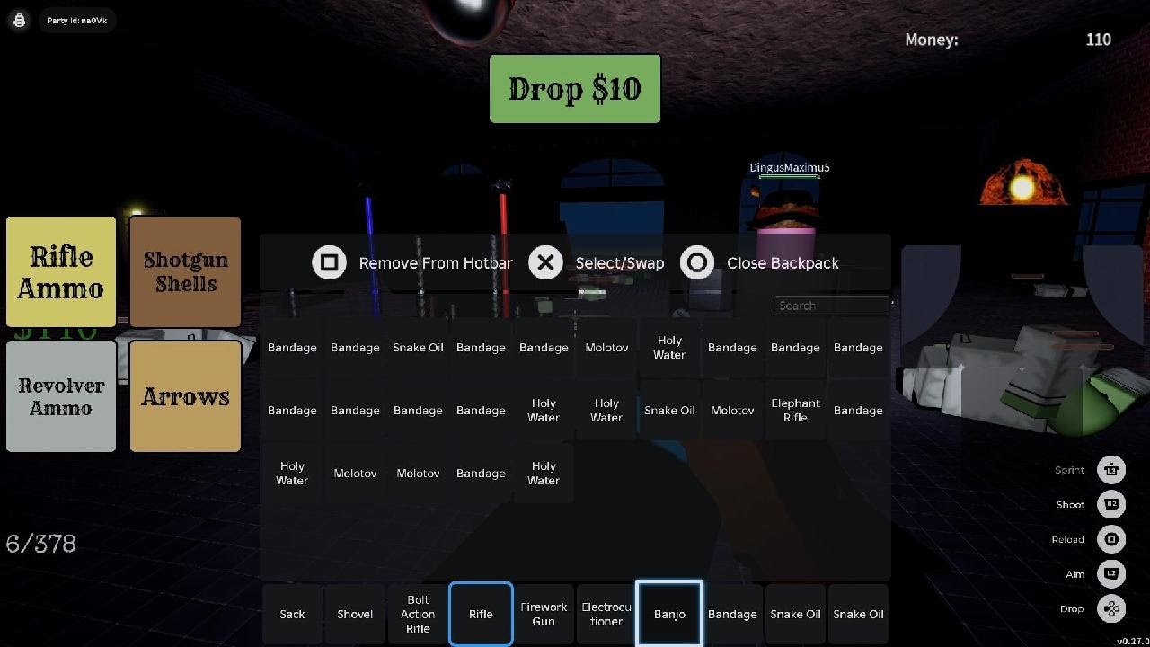The height and width of the screenshot is (647, 1150).
Task: Click the Circle button Close Backpack icon
Action: (697, 262)
